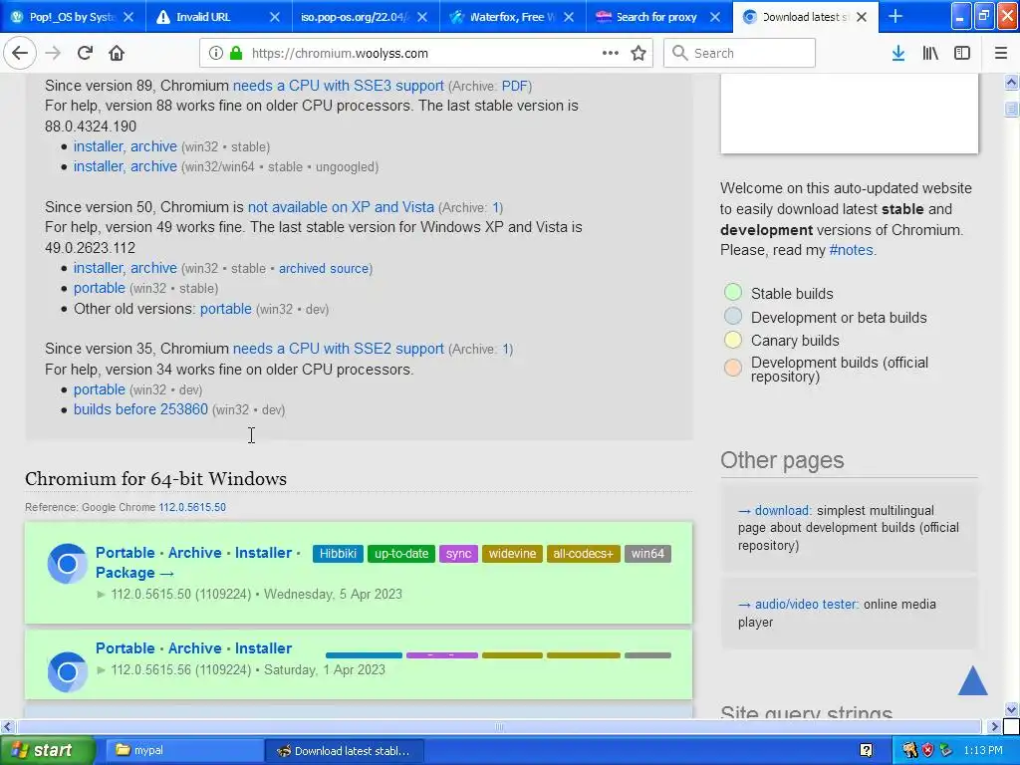The height and width of the screenshot is (765, 1020).
Task: Open 'needs a CPU with SSE3 support' link
Action: pos(339,86)
